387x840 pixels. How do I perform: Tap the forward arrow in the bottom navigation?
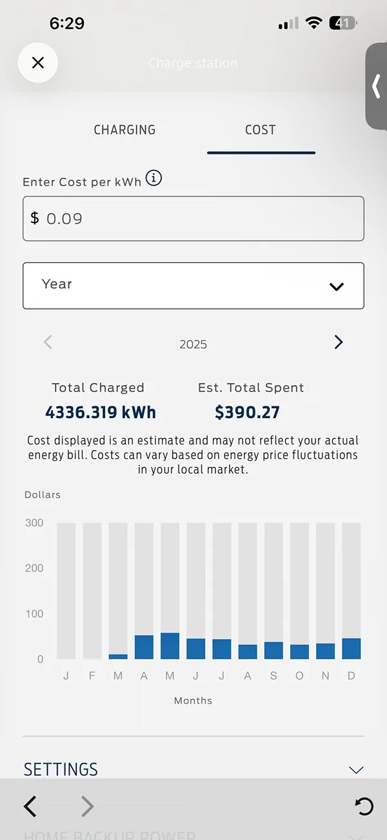pos(87,806)
